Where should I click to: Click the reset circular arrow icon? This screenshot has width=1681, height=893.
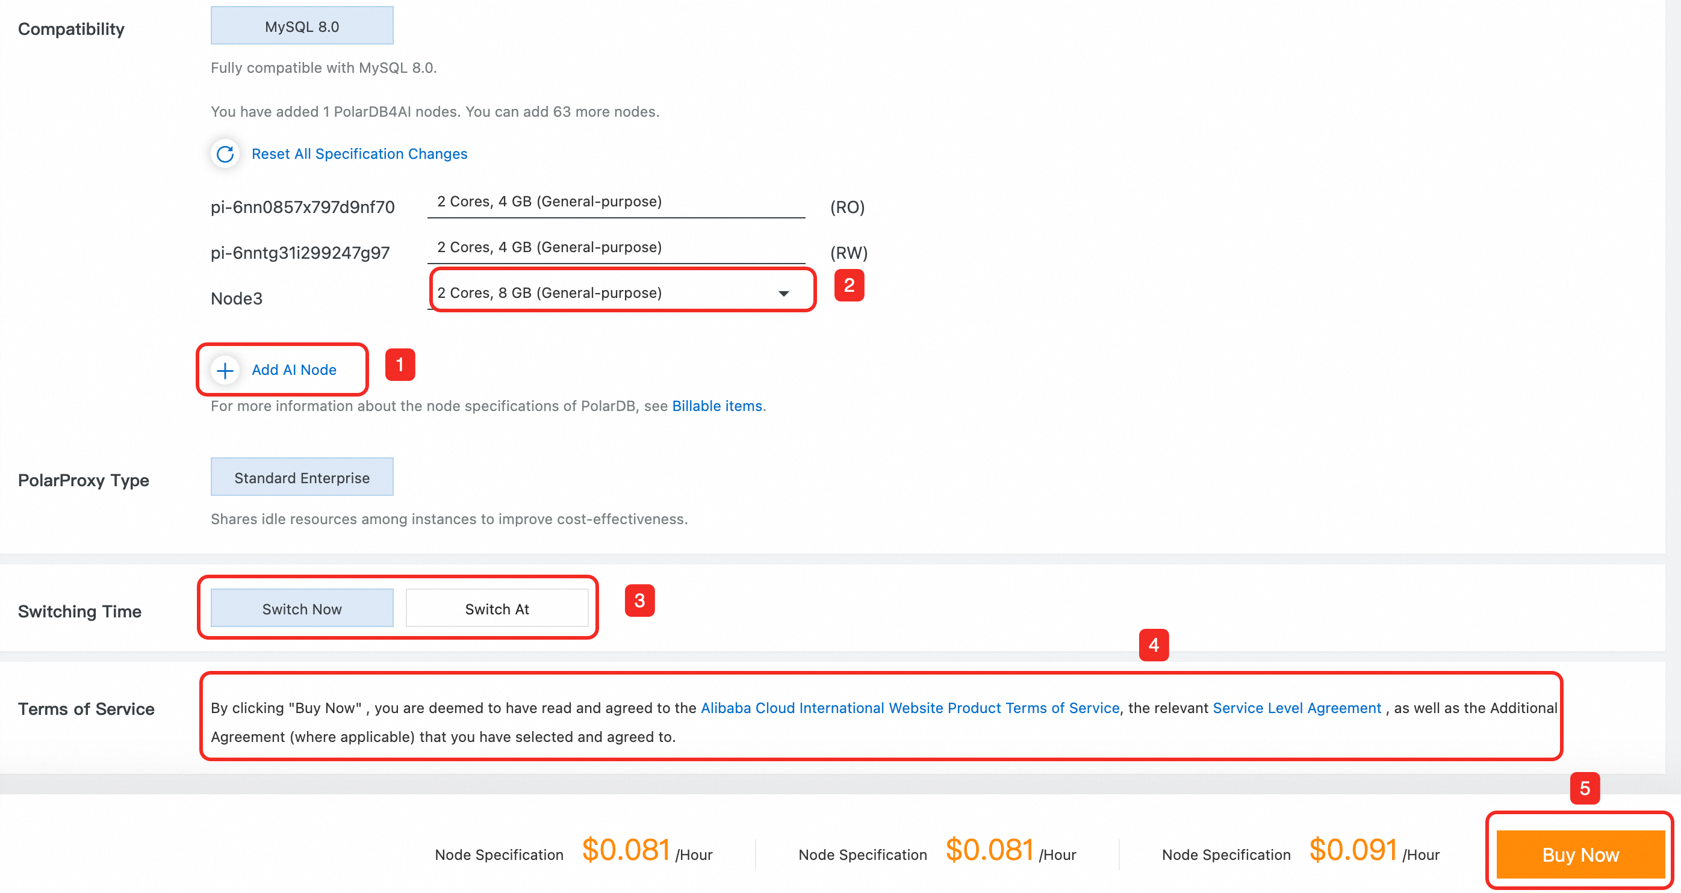pyautogui.click(x=225, y=154)
